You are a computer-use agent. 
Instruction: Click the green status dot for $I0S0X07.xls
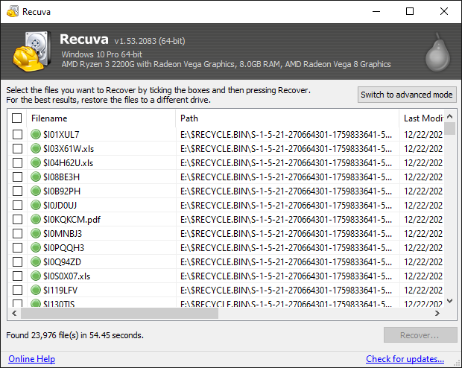[x=36, y=276]
